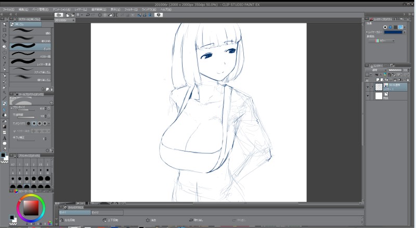
Task: Select the fourth anti-aliasing option (strong)
Action: (x=45, y=123)
